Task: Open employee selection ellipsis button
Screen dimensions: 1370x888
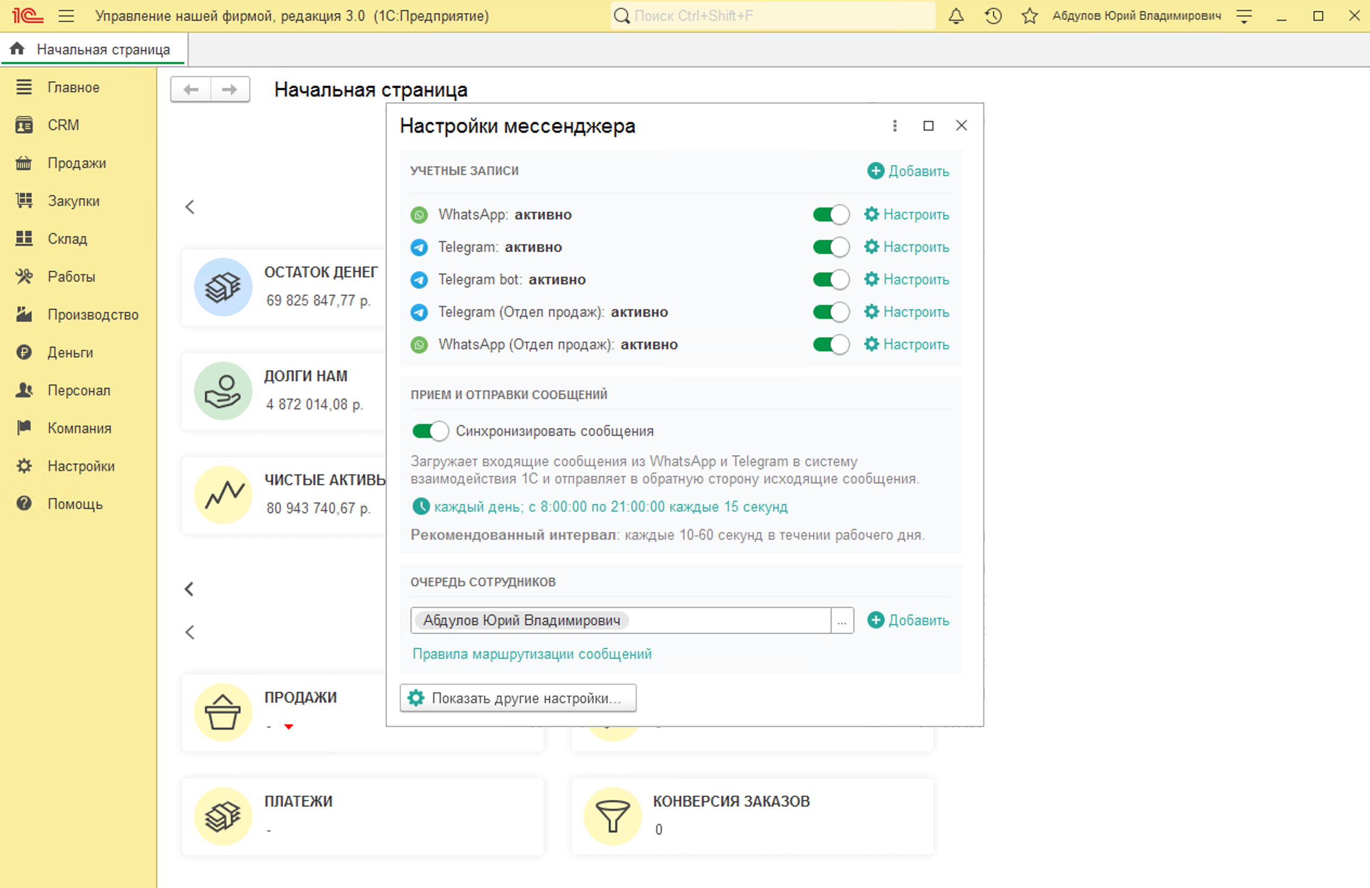Action: click(841, 621)
